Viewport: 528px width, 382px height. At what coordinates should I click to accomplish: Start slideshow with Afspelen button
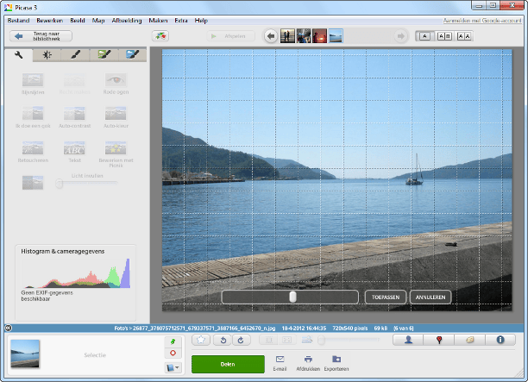(230, 36)
